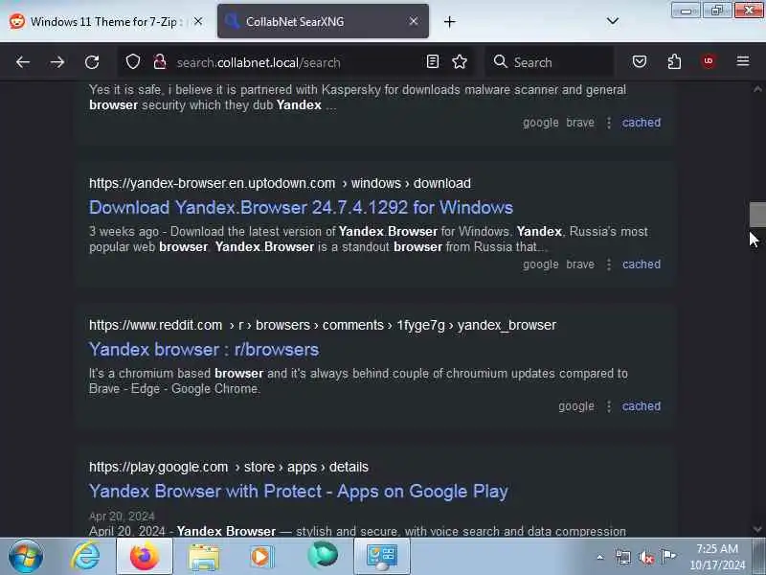Click the network tray icon
The height and width of the screenshot is (575, 766).
coord(623,557)
